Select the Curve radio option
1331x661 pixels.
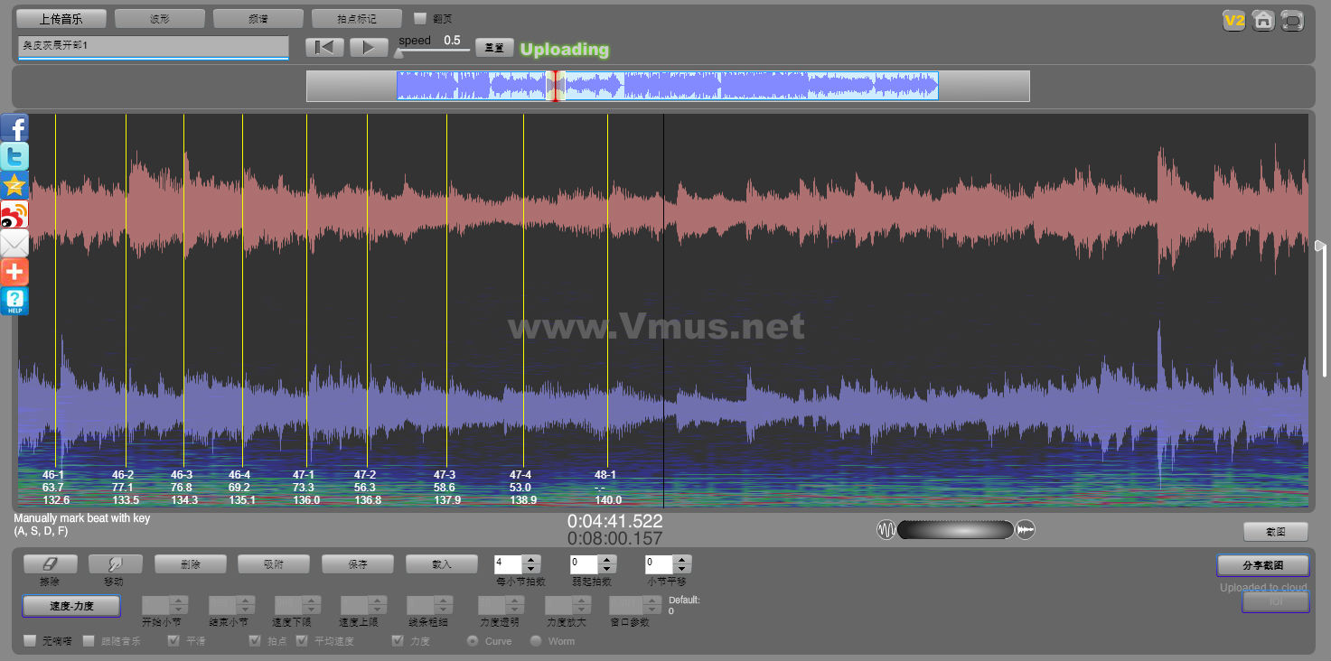click(x=472, y=641)
